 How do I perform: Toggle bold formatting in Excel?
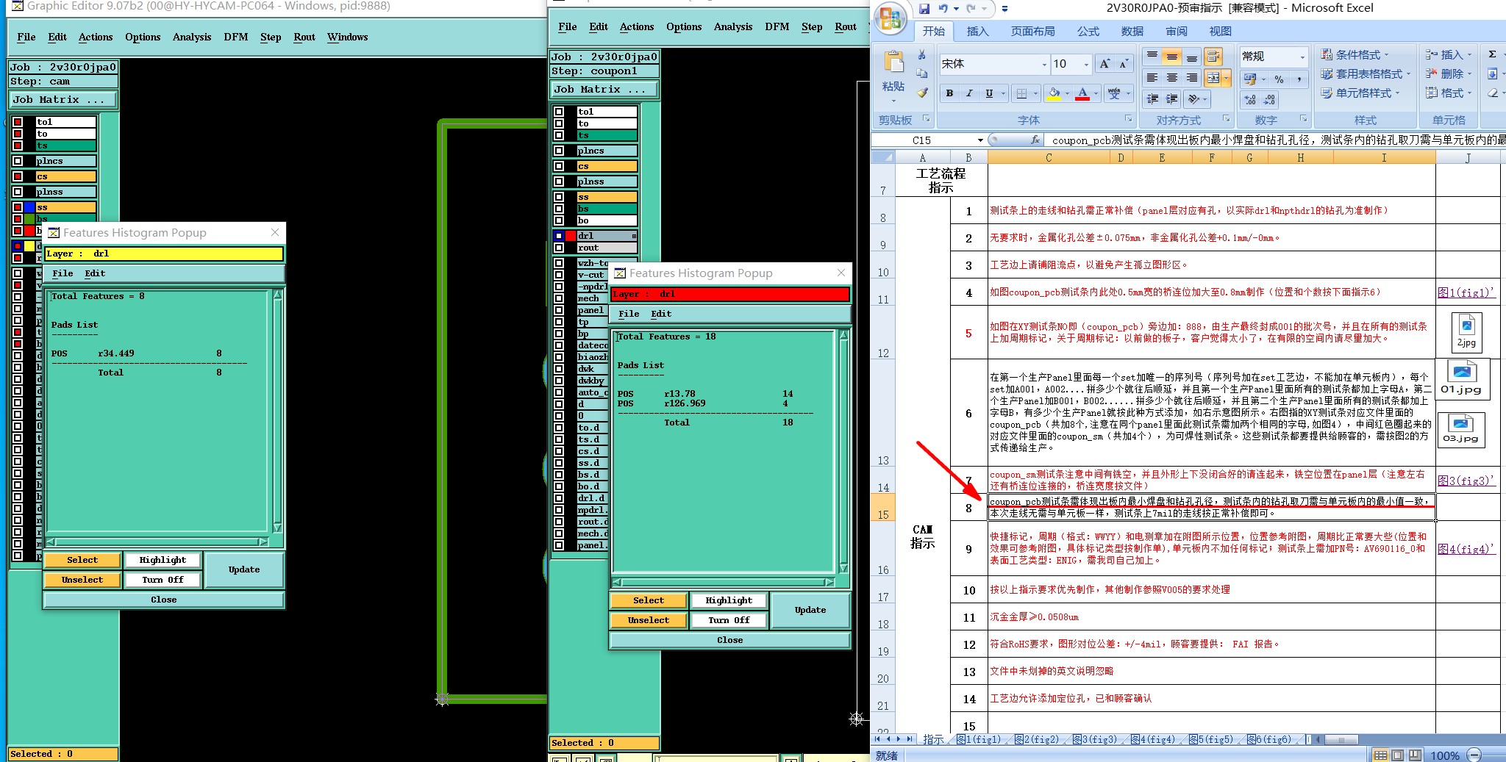coord(949,93)
